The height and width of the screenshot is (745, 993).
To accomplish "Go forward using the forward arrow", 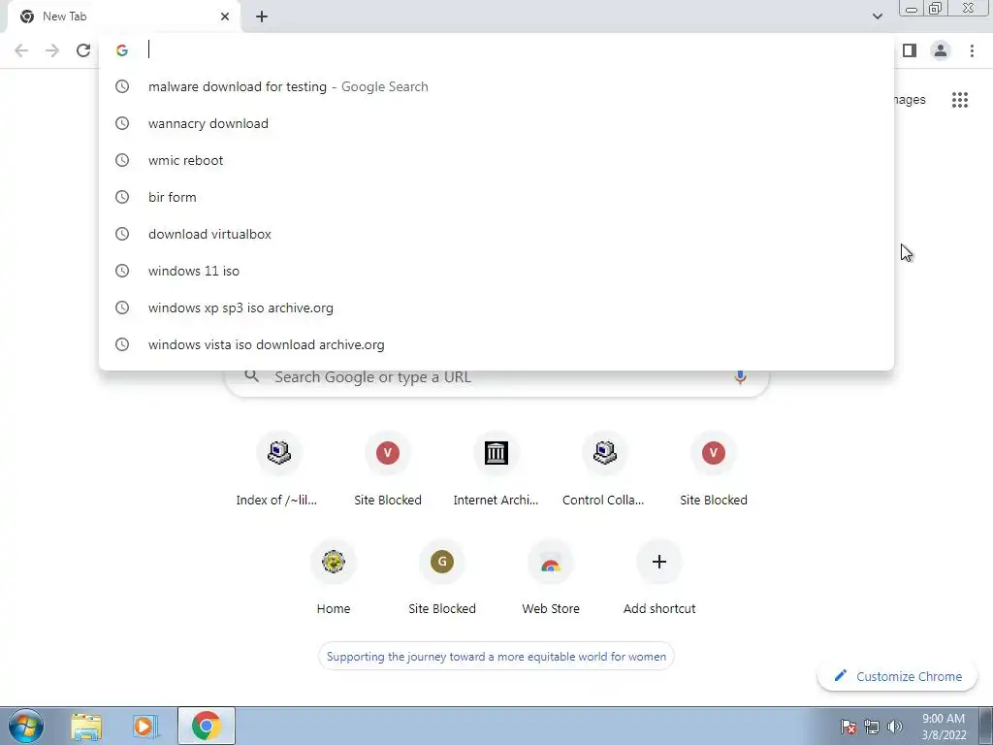I will pos(52,50).
